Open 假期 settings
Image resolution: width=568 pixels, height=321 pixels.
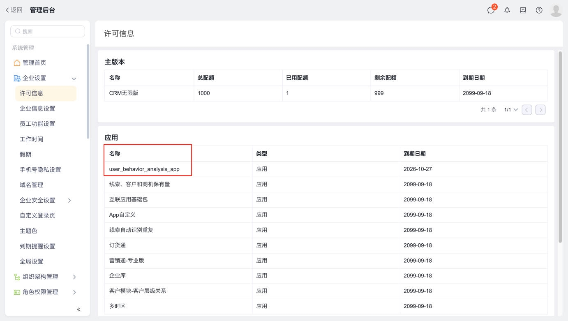[x=25, y=154]
